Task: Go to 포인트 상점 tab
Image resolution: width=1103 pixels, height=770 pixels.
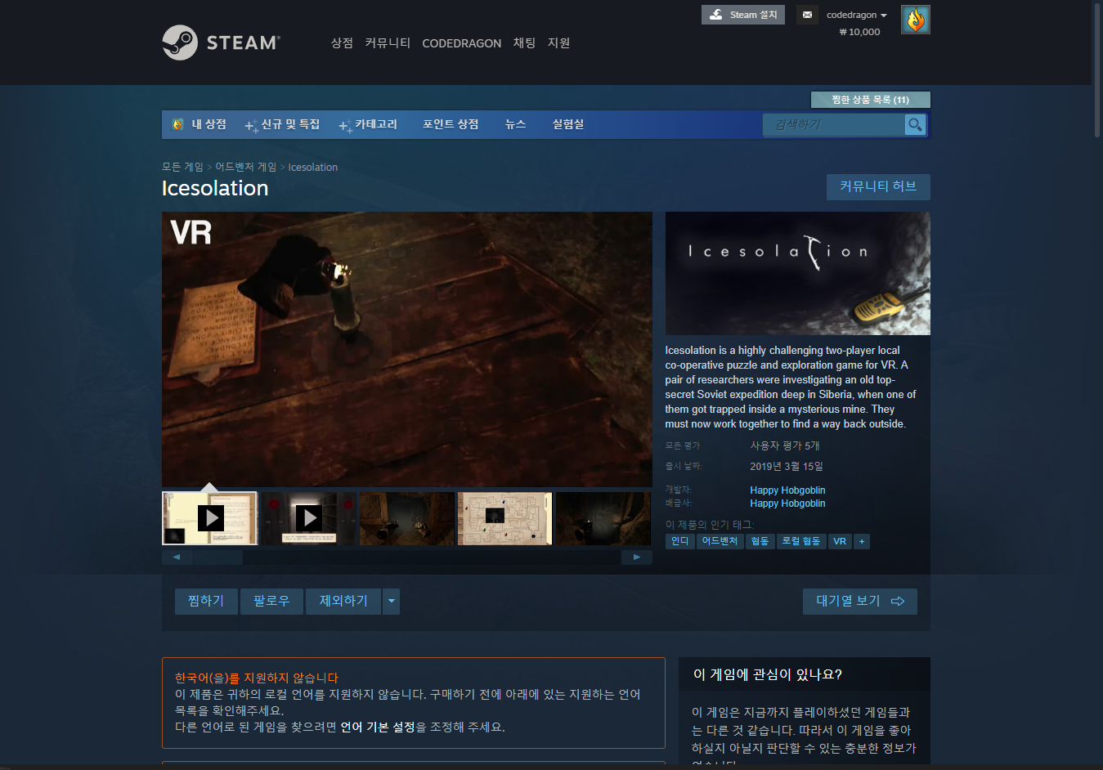Action: point(451,124)
